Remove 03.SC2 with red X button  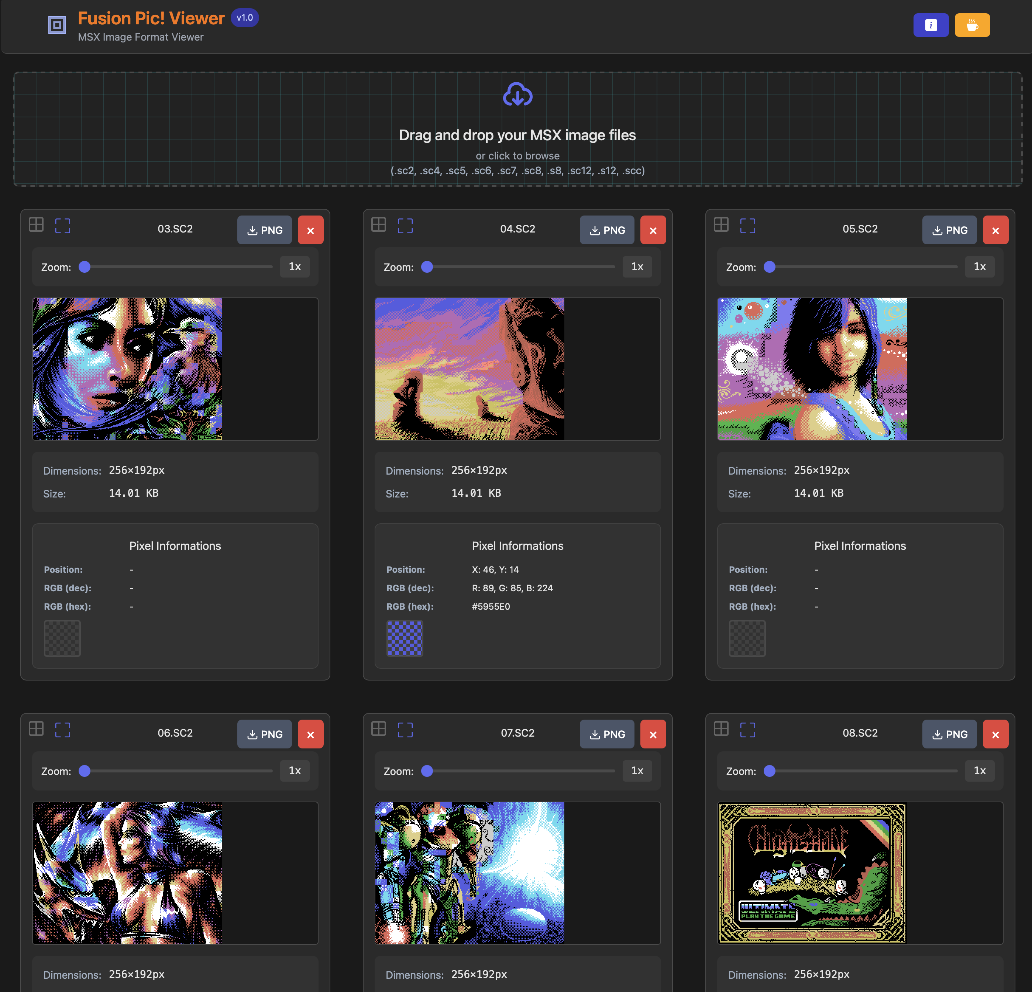pos(311,230)
